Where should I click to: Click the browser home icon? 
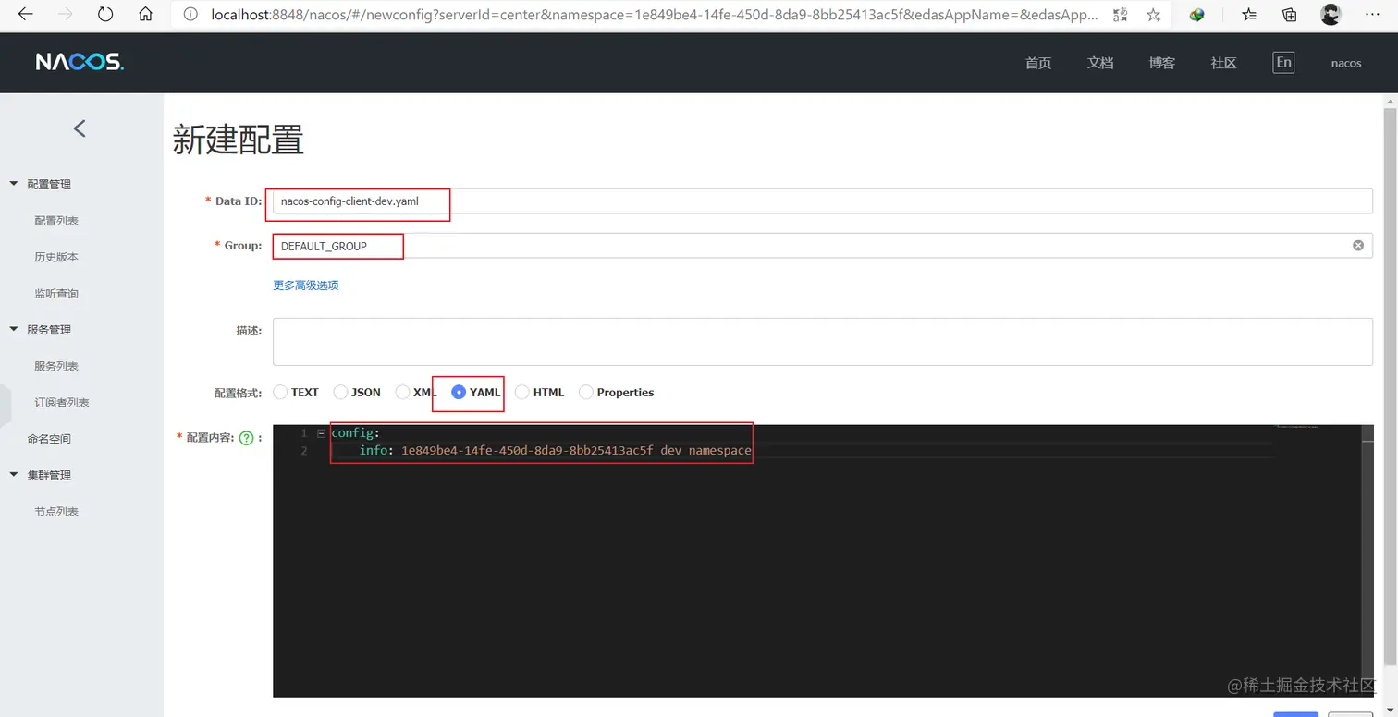tap(145, 15)
